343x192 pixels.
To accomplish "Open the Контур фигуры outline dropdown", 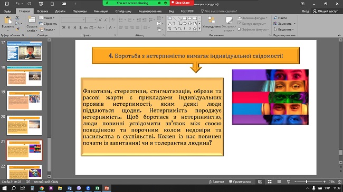I will tap(252, 24).
